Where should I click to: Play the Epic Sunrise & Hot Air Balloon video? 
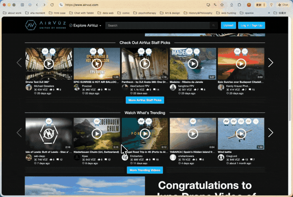[x=97, y=64]
